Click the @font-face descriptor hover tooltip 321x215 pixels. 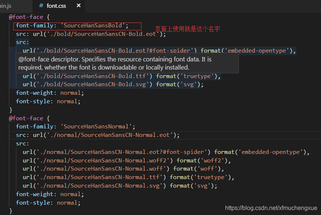tap(127, 63)
